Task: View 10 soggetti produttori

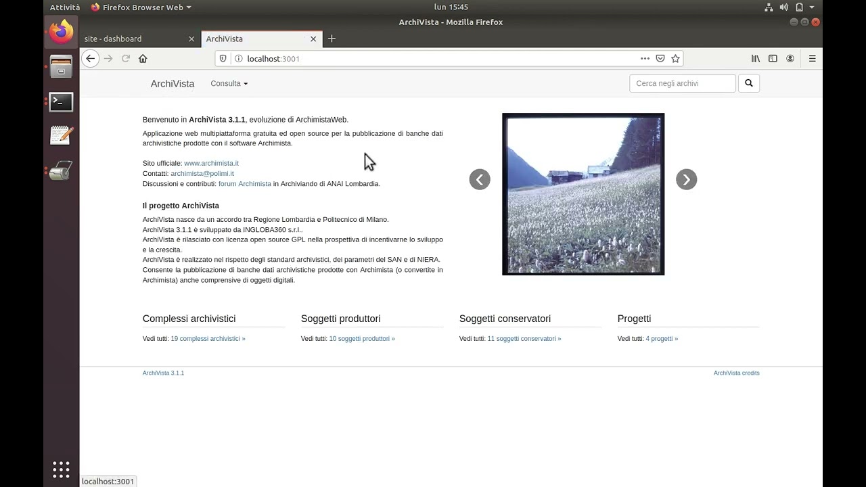Action: pyautogui.click(x=362, y=338)
